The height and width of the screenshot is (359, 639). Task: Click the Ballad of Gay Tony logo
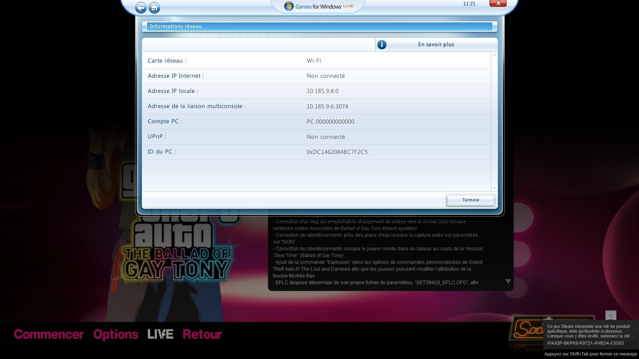[177, 264]
